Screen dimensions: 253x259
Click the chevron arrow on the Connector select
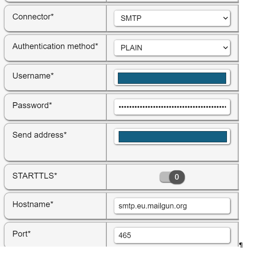[x=225, y=18]
